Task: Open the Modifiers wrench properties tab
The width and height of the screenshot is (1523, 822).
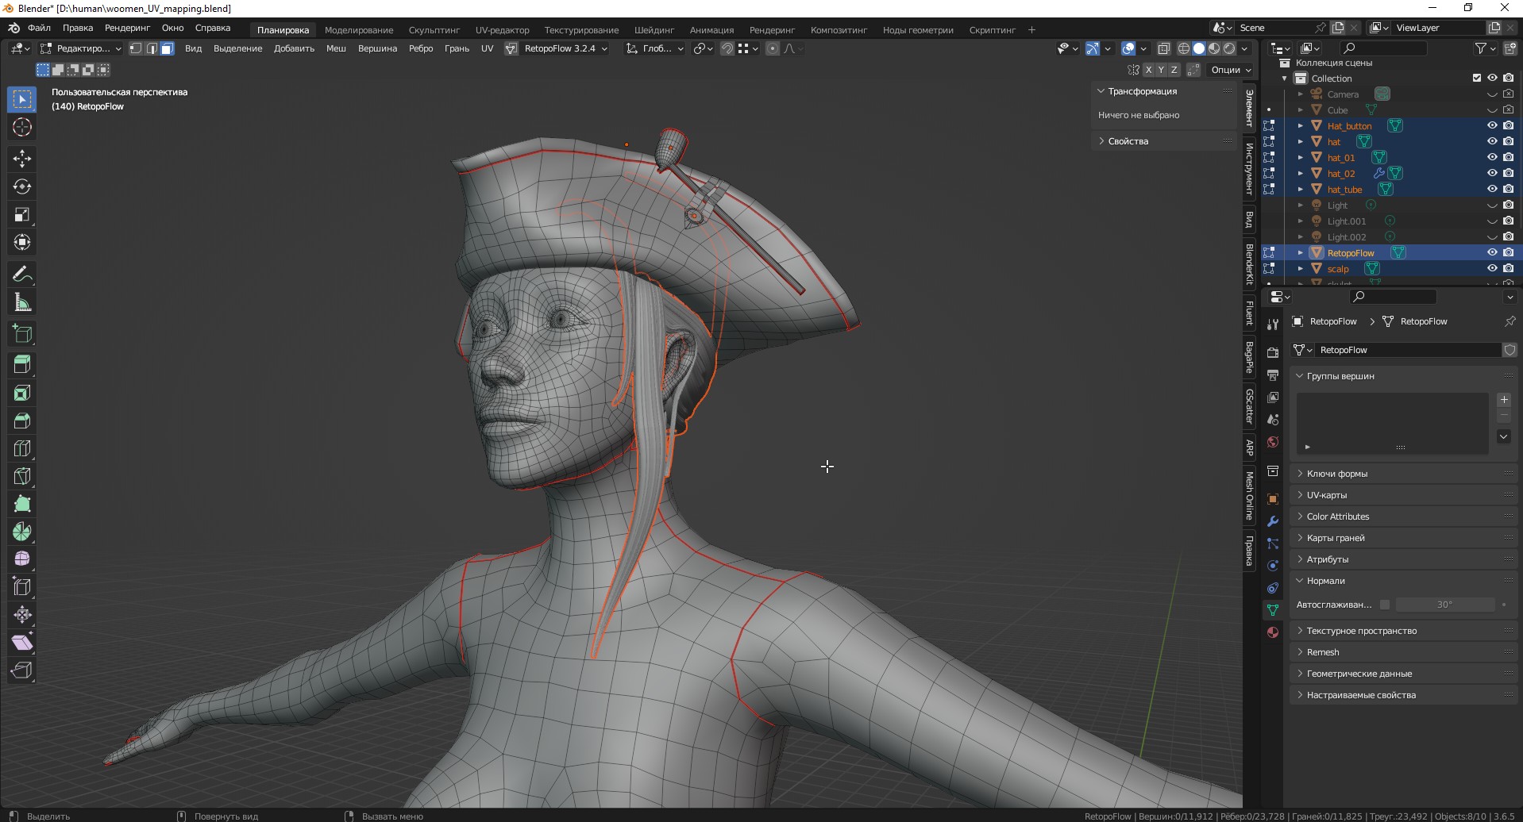Action: pos(1273,521)
